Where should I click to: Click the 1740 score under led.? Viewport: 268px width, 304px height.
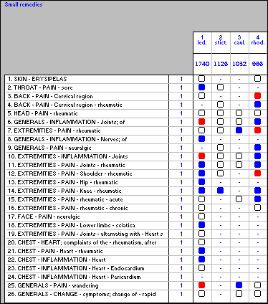pos(202,64)
